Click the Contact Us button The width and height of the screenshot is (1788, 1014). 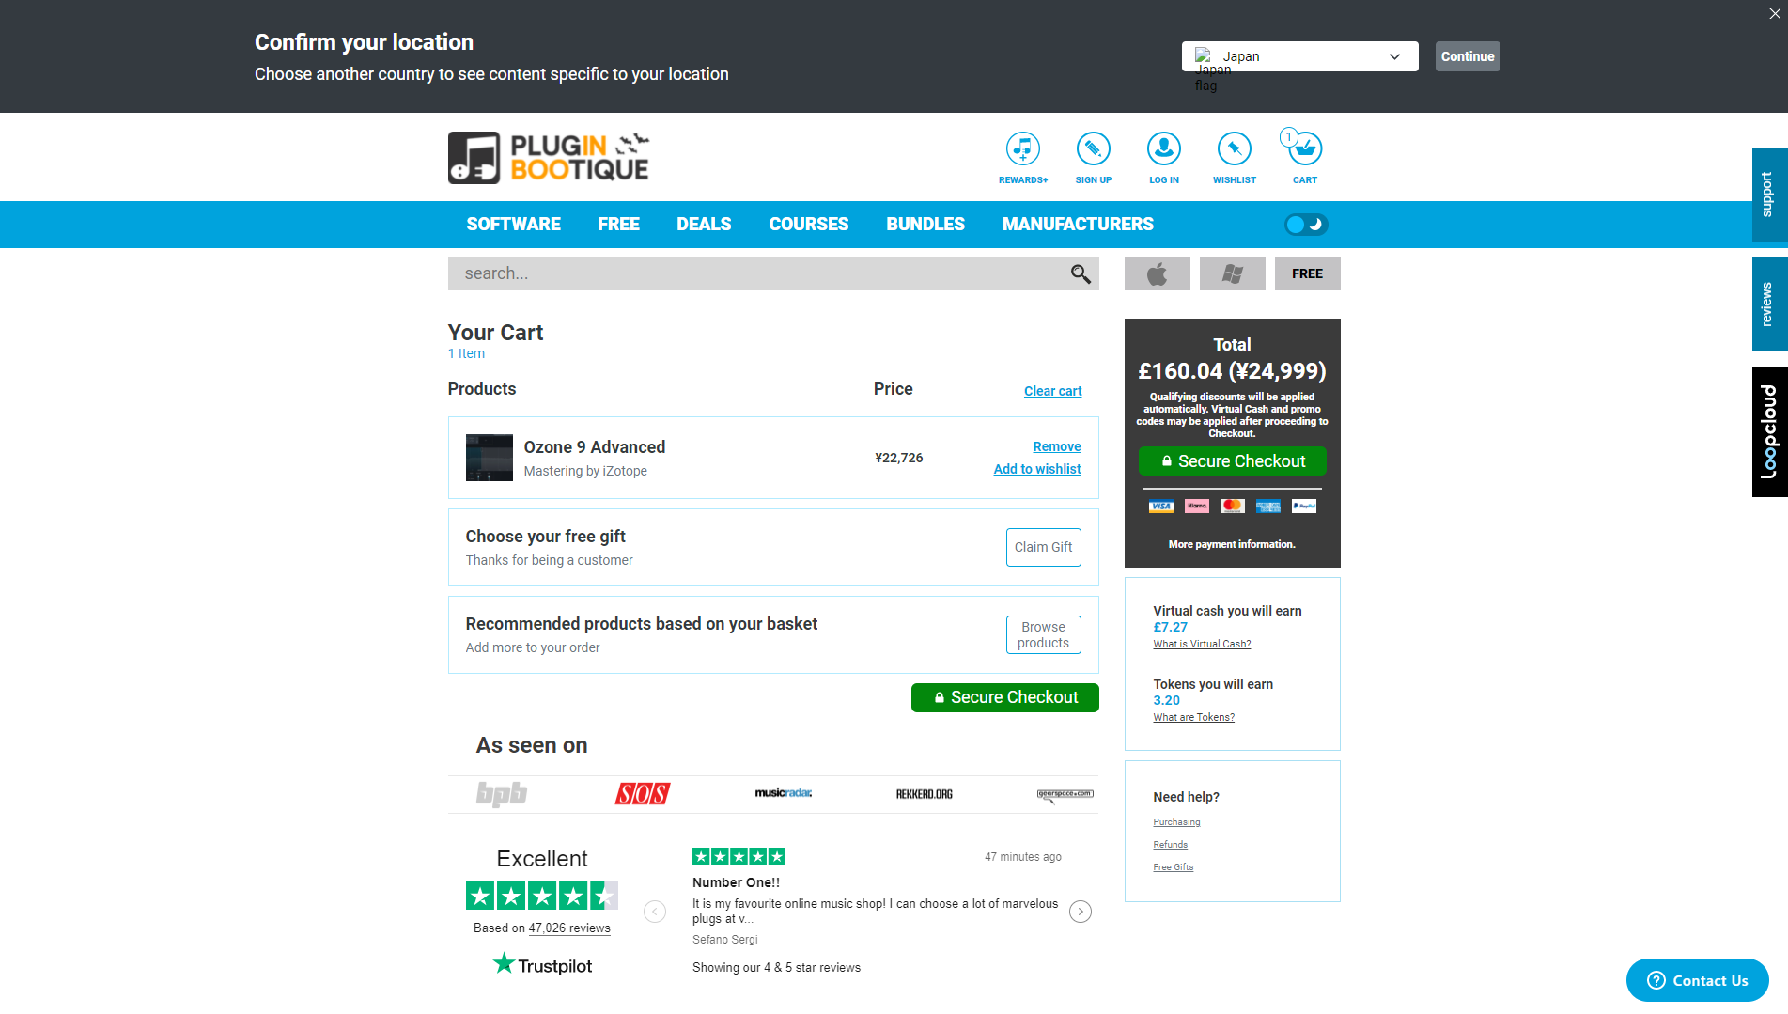click(1697, 980)
